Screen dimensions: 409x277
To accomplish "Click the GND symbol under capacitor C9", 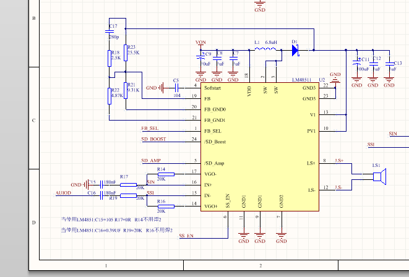I will pos(200,76).
